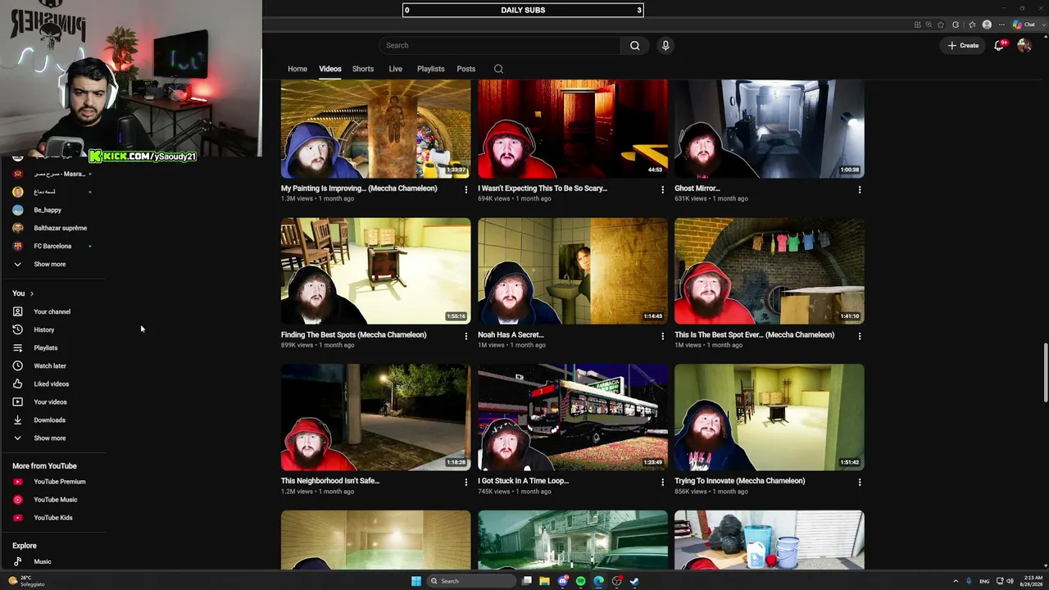Open 'Ghost Mirror...' video title link

coord(697,188)
